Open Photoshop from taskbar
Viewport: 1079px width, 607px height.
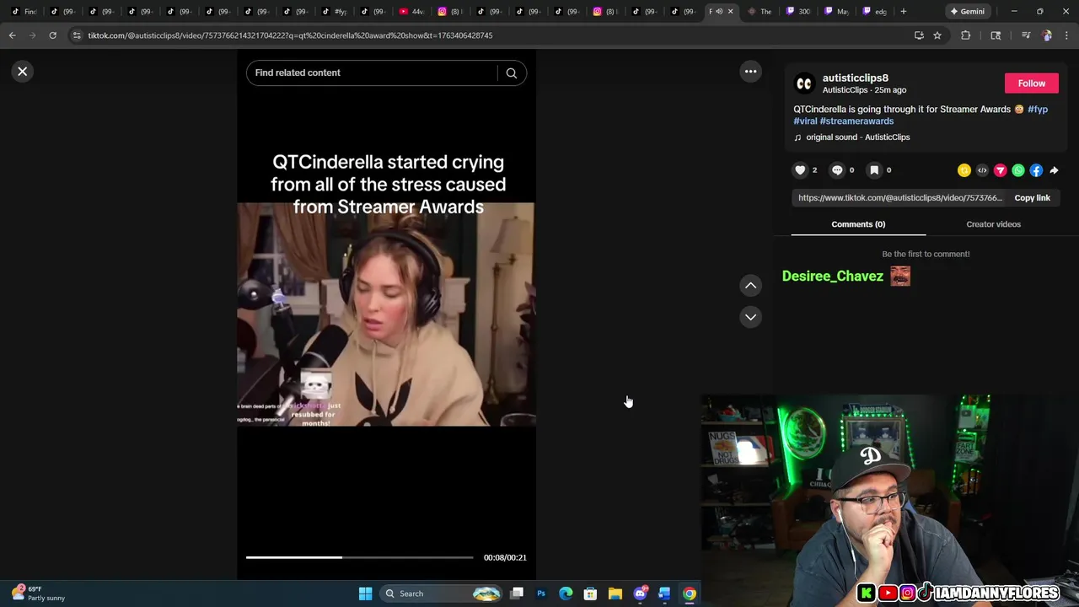coord(541,594)
